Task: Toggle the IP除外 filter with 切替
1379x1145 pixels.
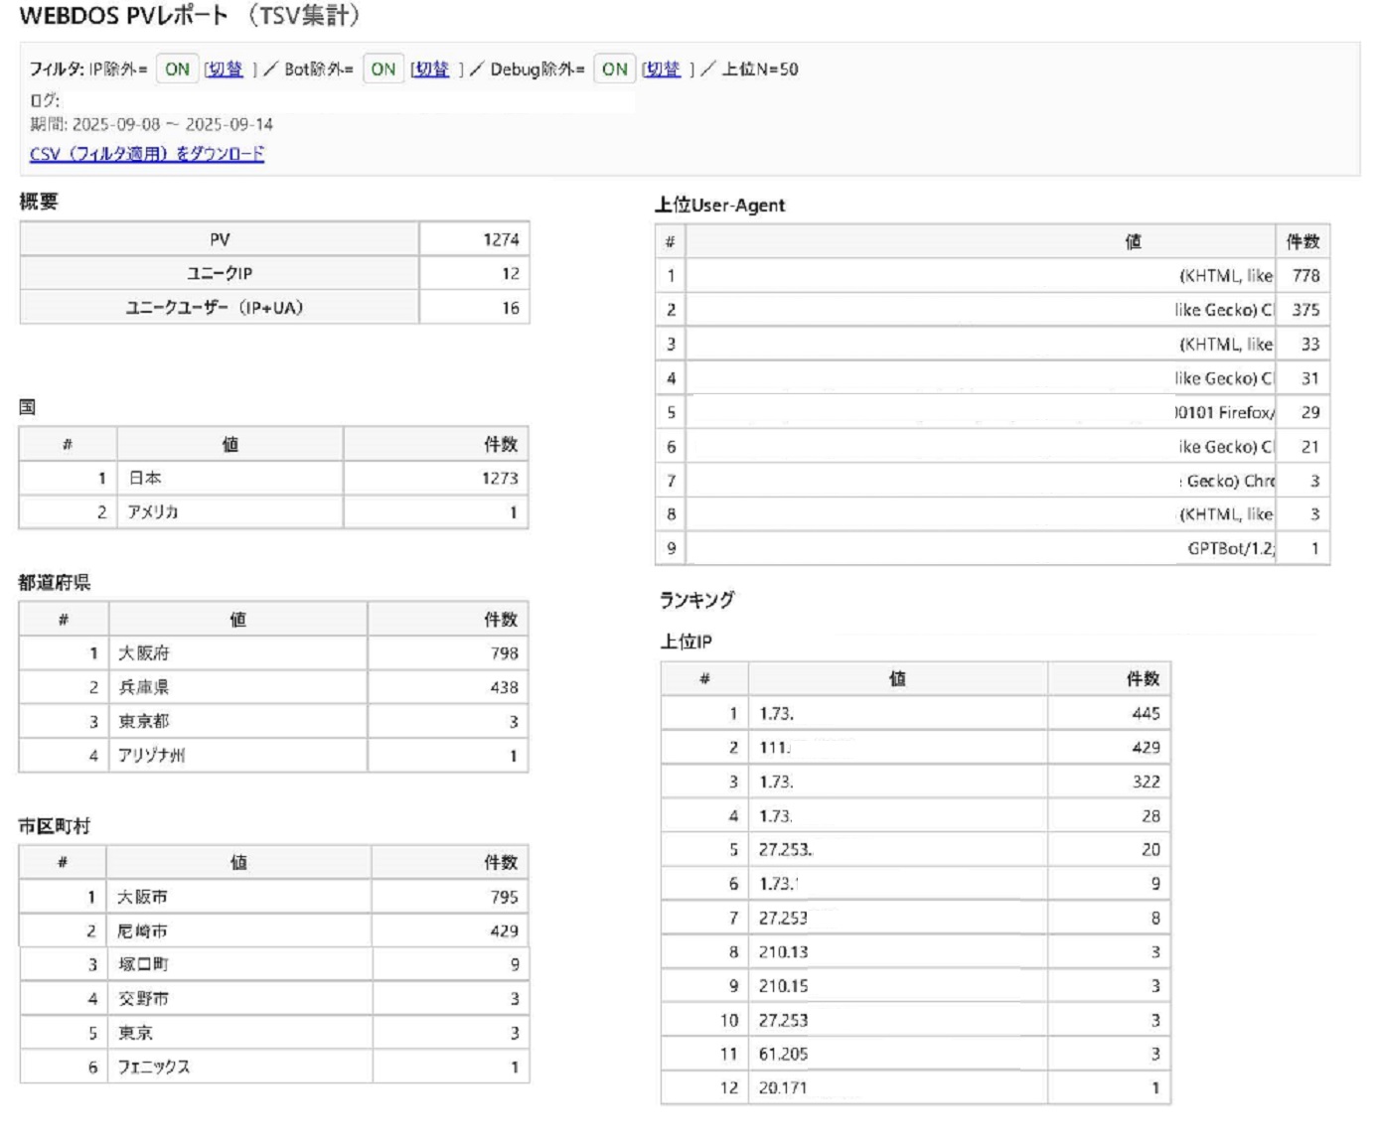Action: [x=225, y=70]
